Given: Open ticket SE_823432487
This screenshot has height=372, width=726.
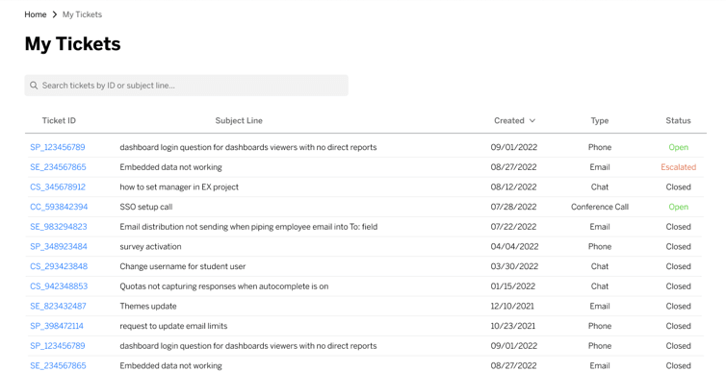Looking at the screenshot, I should (58, 306).
